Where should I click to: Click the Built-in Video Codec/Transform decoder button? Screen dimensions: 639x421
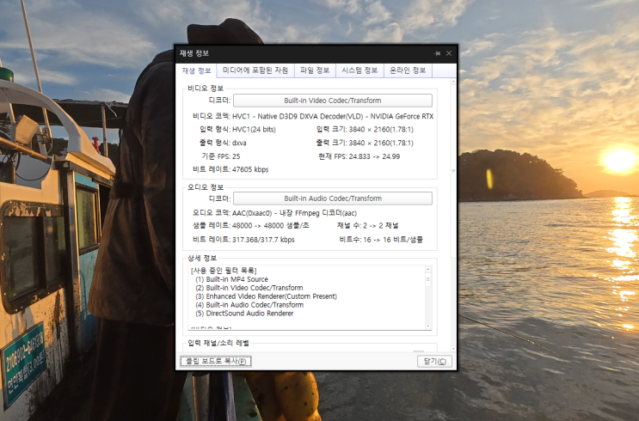[333, 101]
